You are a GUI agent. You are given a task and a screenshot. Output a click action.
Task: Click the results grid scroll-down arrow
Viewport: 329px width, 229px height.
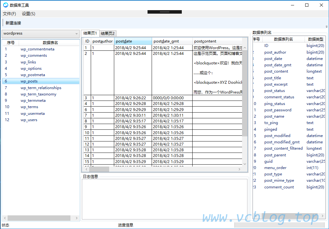245,164
